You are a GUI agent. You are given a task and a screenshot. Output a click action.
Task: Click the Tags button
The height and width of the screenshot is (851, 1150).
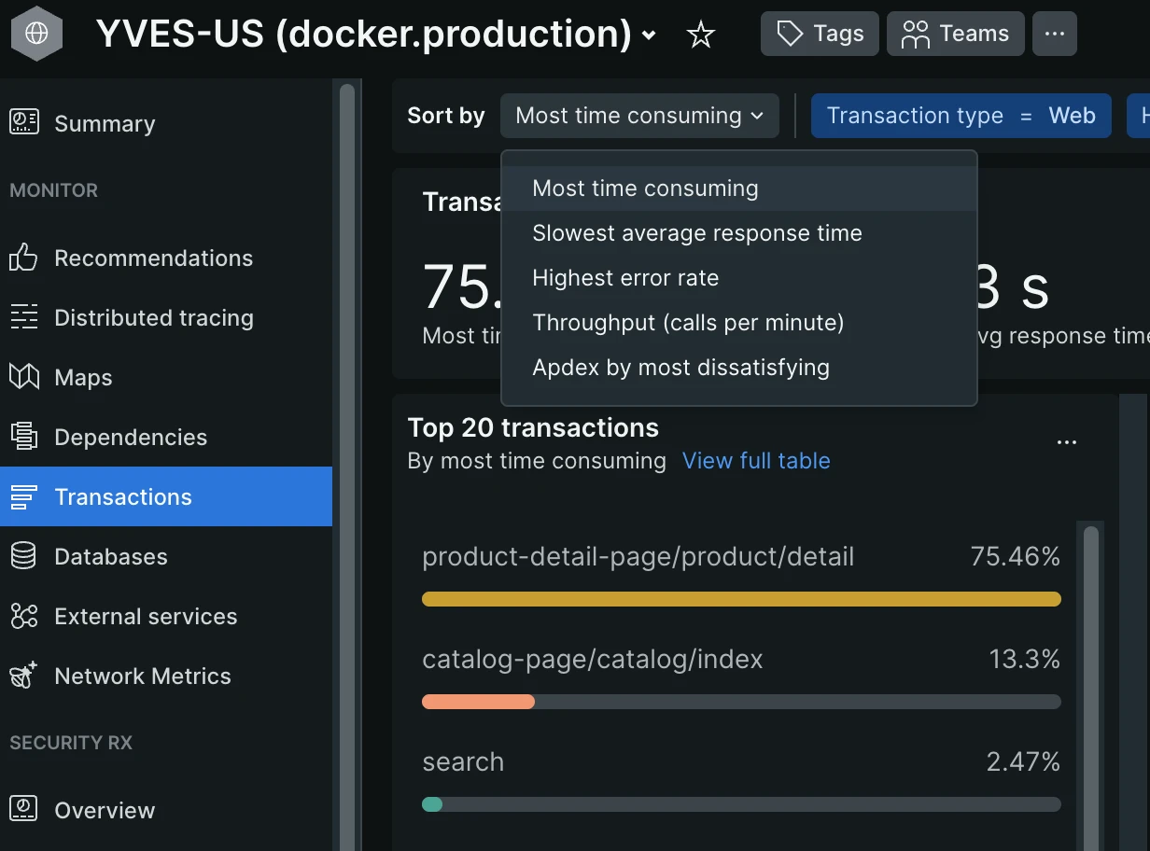click(x=820, y=35)
